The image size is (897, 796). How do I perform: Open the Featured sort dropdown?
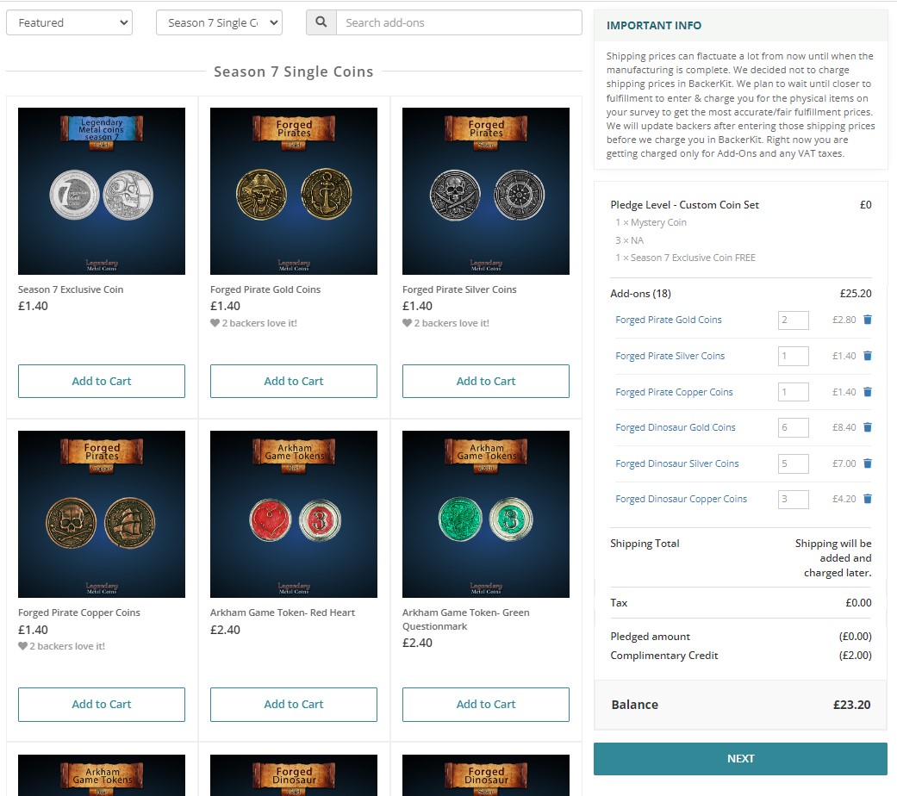click(x=69, y=22)
